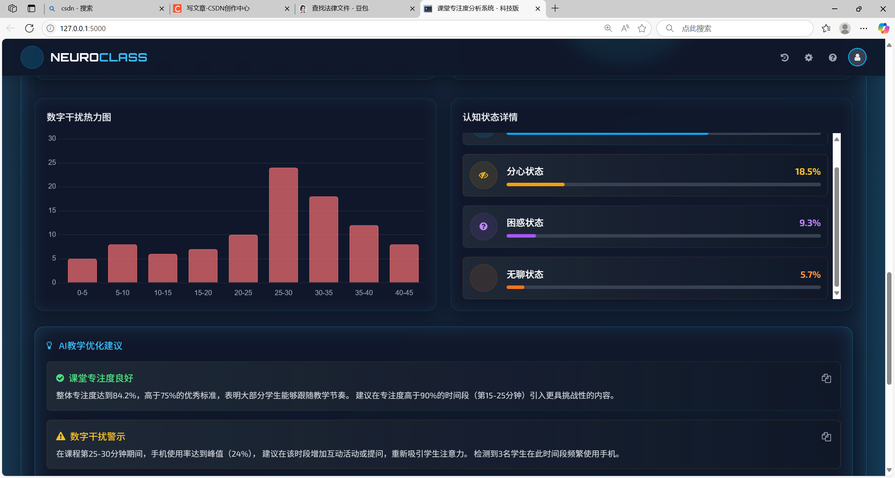Open browser settings and more menu
The image size is (895, 478).
pyautogui.click(x=864, y=28)
